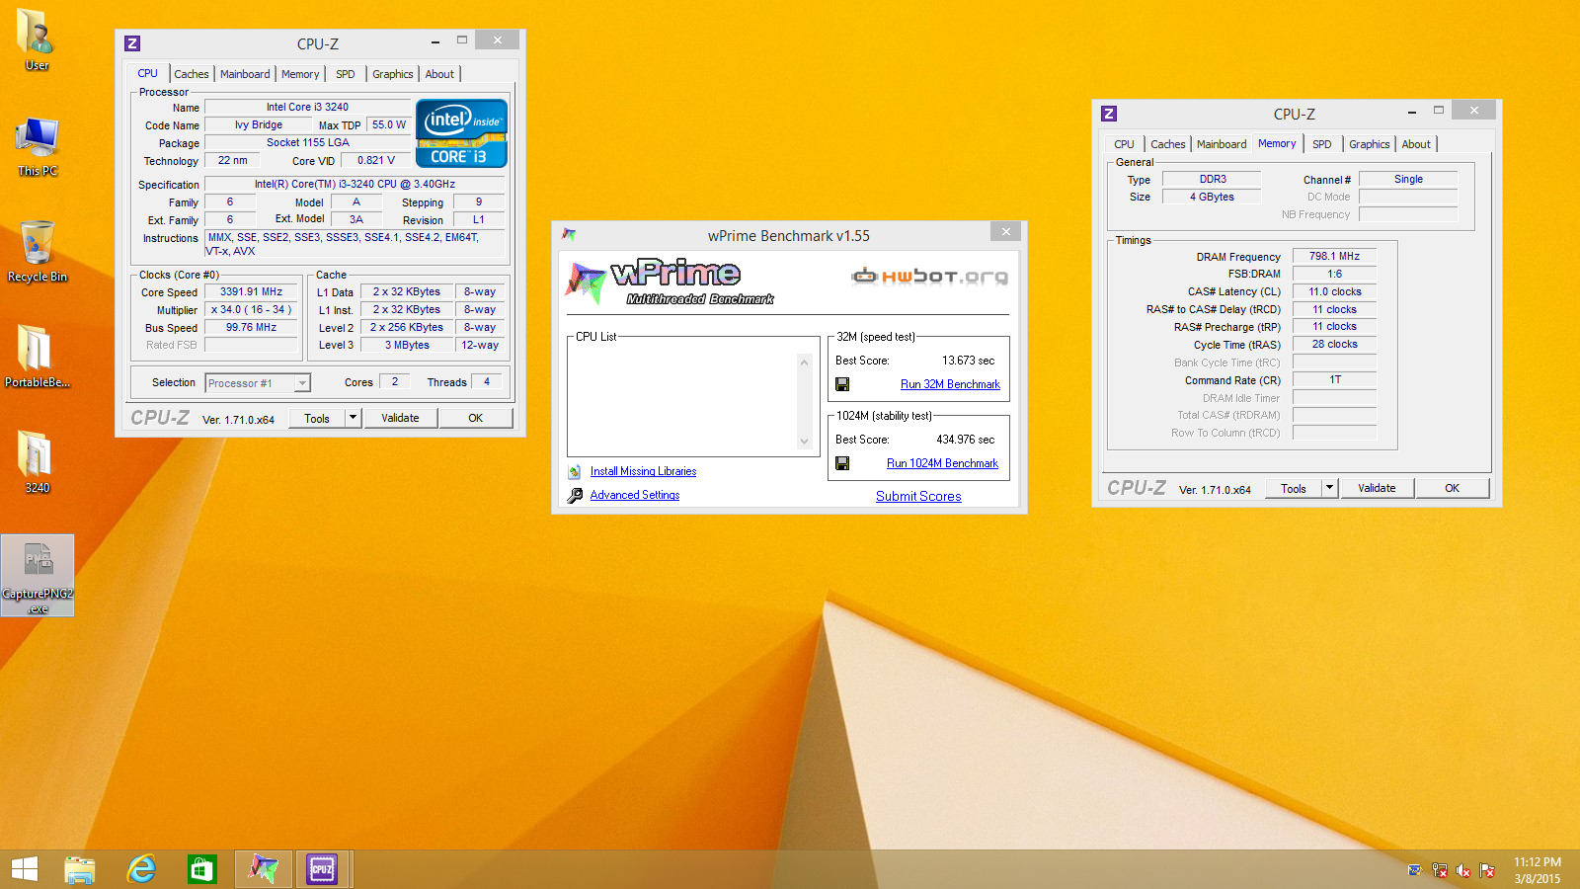Open Processor #1 selection dropdown

(258, 383)
